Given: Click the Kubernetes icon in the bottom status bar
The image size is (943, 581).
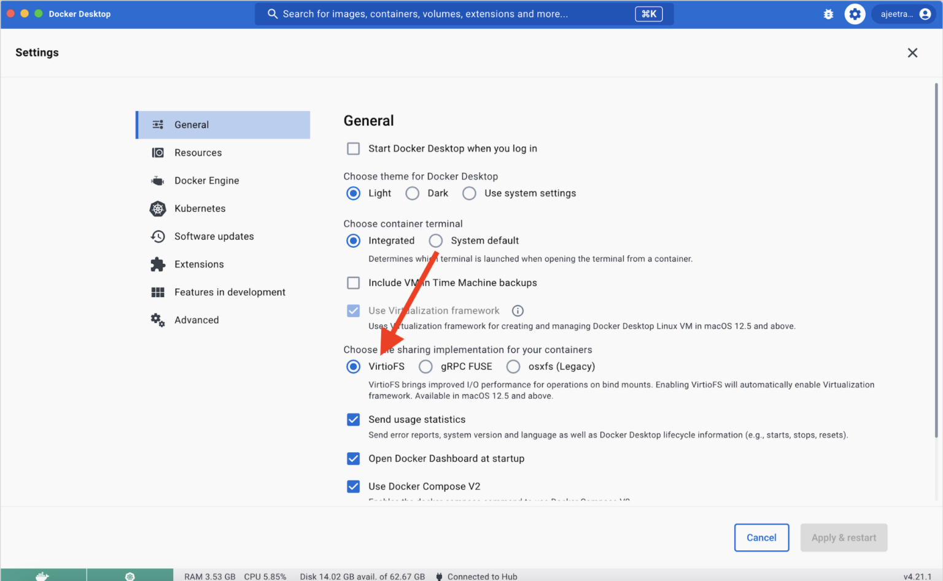Looking at the screenshot, I should tap(130, 575).
